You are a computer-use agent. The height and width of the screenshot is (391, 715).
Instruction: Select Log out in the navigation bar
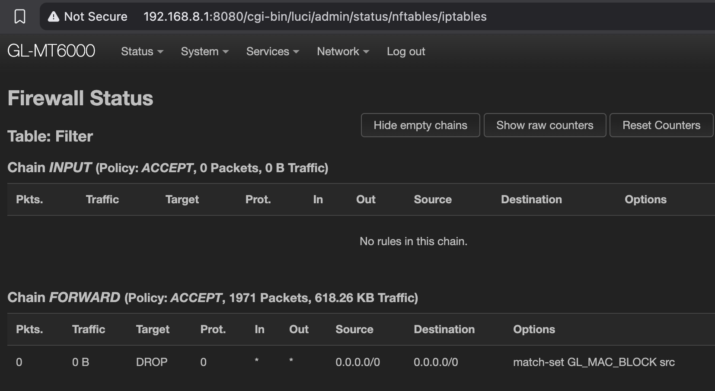coord(405,51)
